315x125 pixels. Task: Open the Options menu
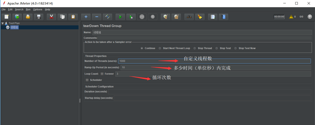point(38,9)
